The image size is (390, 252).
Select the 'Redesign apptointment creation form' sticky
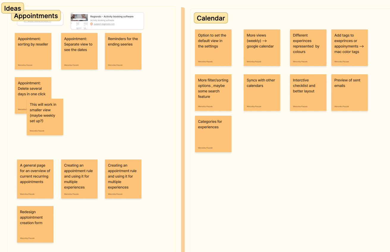tap(35, 224)
